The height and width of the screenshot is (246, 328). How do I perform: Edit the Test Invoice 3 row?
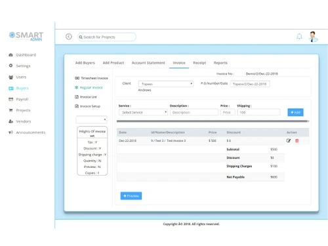click(x=289, y=140)
